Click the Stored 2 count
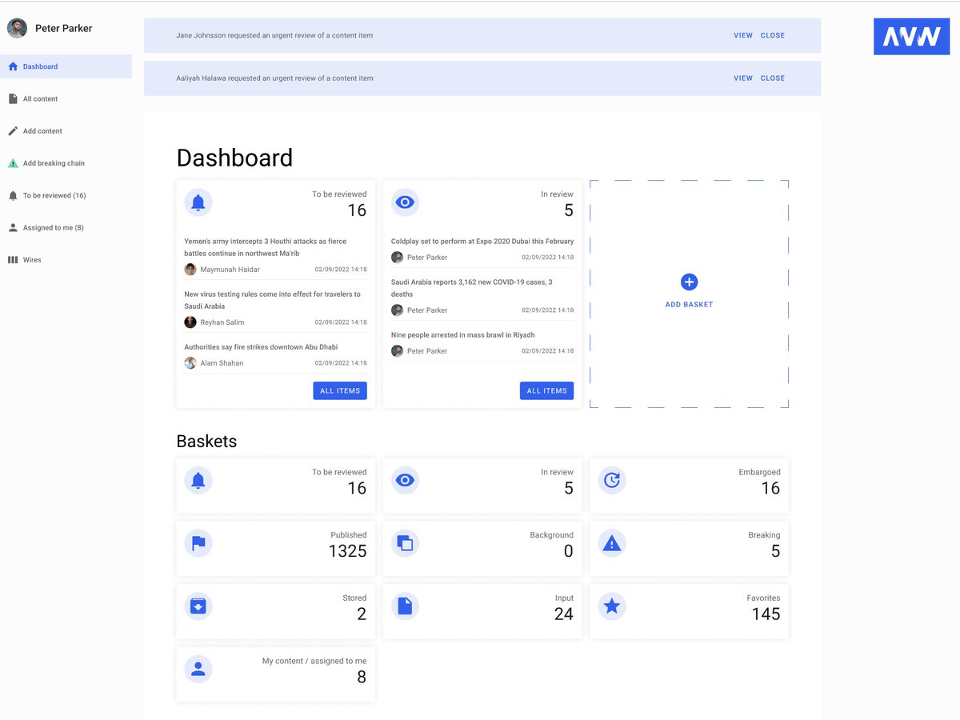Image resolution: width=960 pixels, height=720 pixels. [x=362, y=614]
